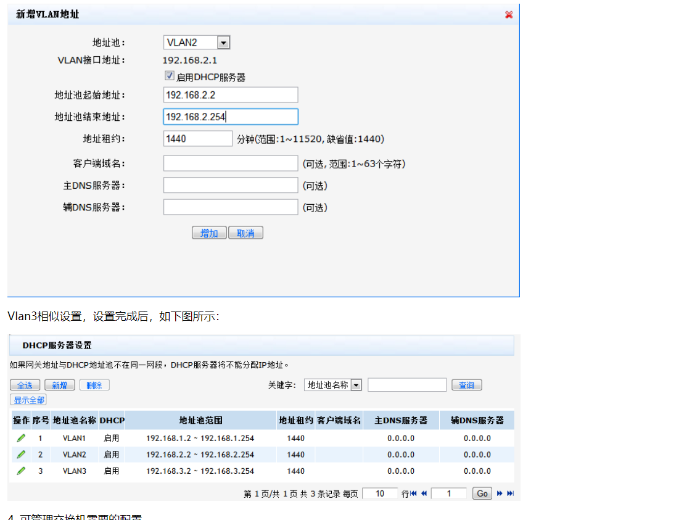
Task: Click the DHCP column header
Action: pos(112,420)
